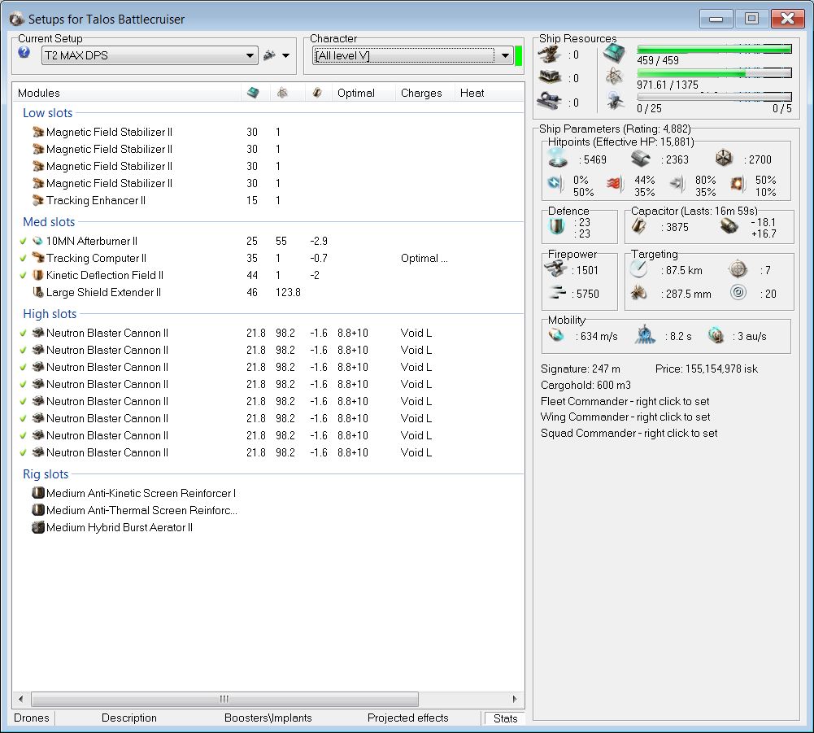Click the blue help question mark icon
814x733 pixels.
click(x=24, y=52)
